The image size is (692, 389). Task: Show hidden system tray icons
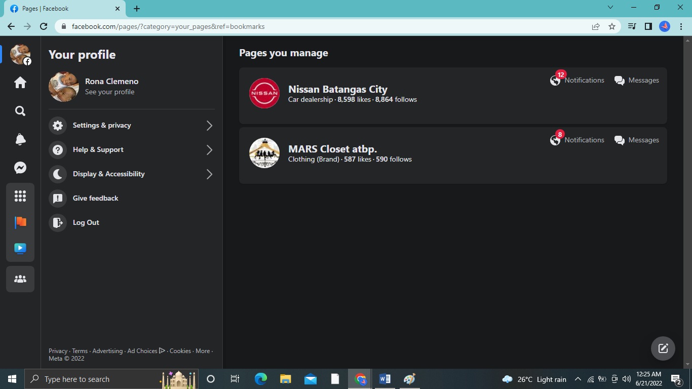pyautogui.click(x=578, y=379)
